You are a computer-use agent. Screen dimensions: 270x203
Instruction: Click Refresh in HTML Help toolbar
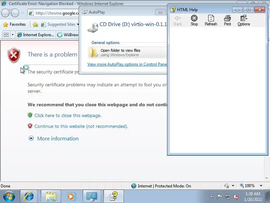[x=211, y=21]
